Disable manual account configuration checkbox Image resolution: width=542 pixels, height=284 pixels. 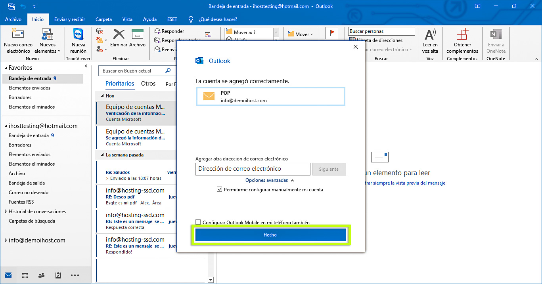click(219, 190)
